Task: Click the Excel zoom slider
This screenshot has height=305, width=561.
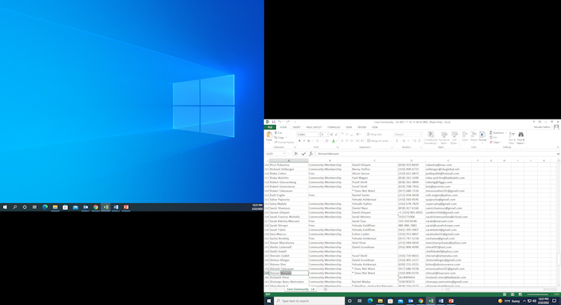Action: 538,295
